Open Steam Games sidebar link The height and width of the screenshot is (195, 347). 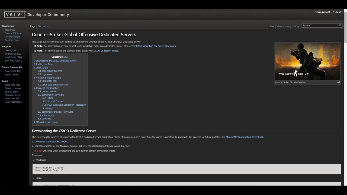tap(12, 74)
